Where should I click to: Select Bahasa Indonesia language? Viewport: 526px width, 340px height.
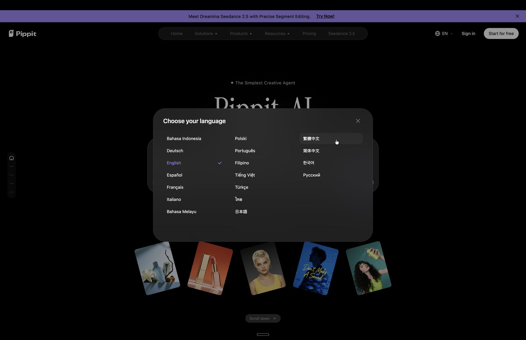194,138
